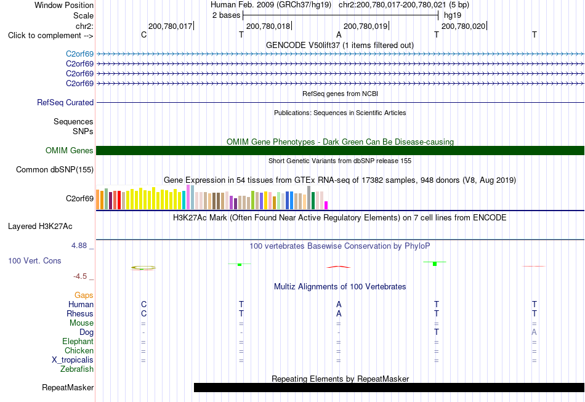
Task: Click the Zebrafish species label
Action: click(77, 369)
